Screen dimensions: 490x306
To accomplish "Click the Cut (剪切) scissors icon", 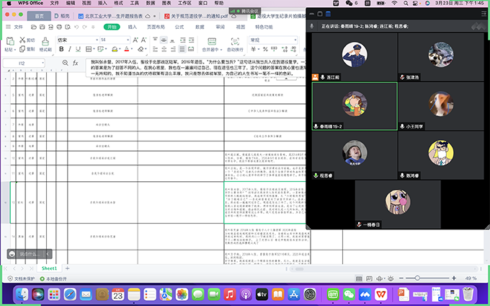I will pos(23,40).
